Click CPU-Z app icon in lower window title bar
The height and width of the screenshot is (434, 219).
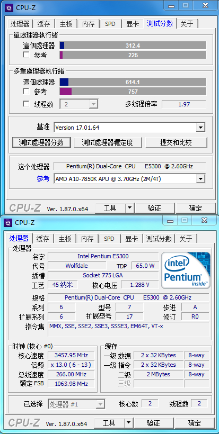click(x=8, y=222)
